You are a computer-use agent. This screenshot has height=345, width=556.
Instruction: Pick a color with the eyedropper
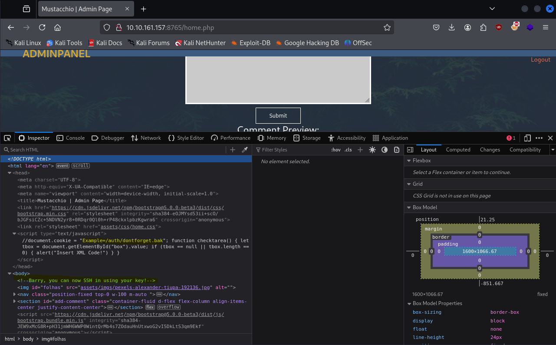click(x=245, y=150)
